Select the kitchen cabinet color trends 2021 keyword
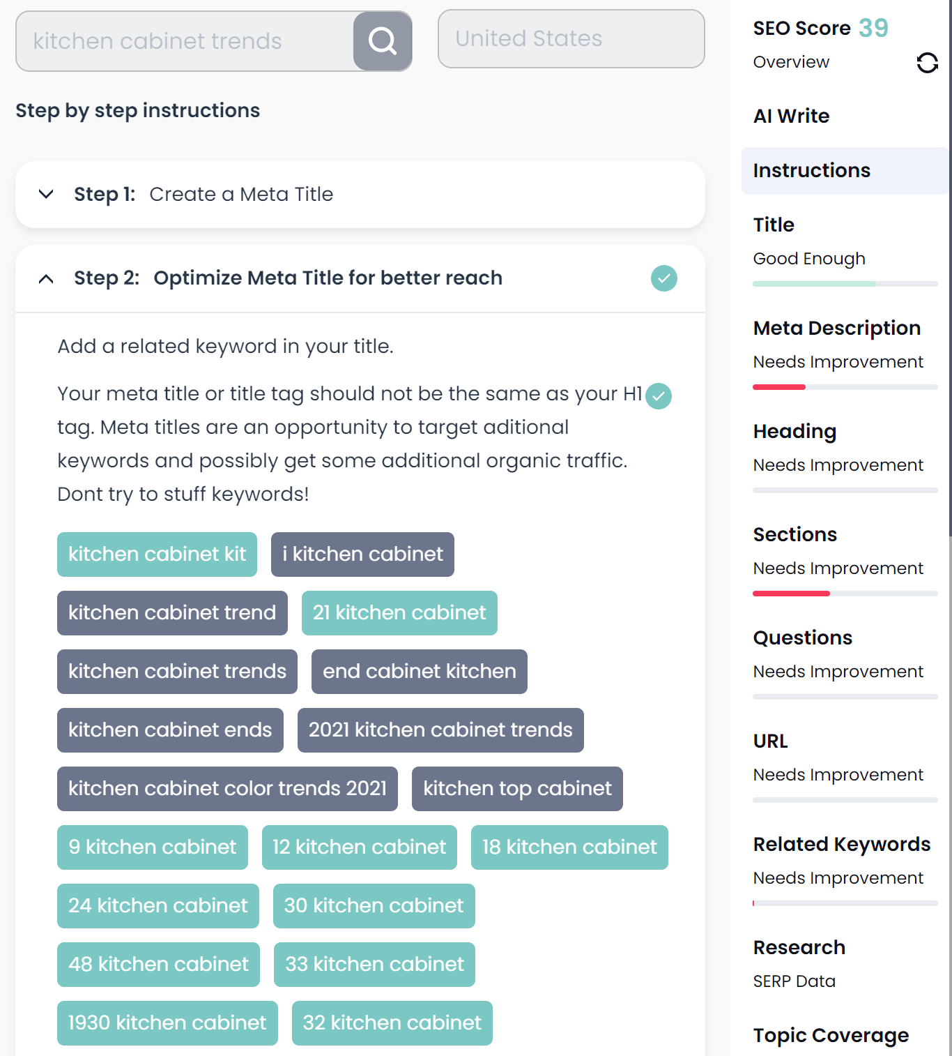The height and width of the screenshot is (1056, 952). click(x=227, y=789)
